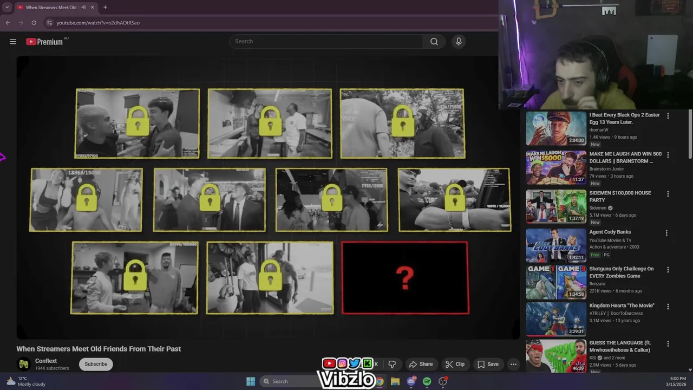The image size is (693, 390).
Task: Open the Conflext channel name link
Action: (x=46, y=361)
